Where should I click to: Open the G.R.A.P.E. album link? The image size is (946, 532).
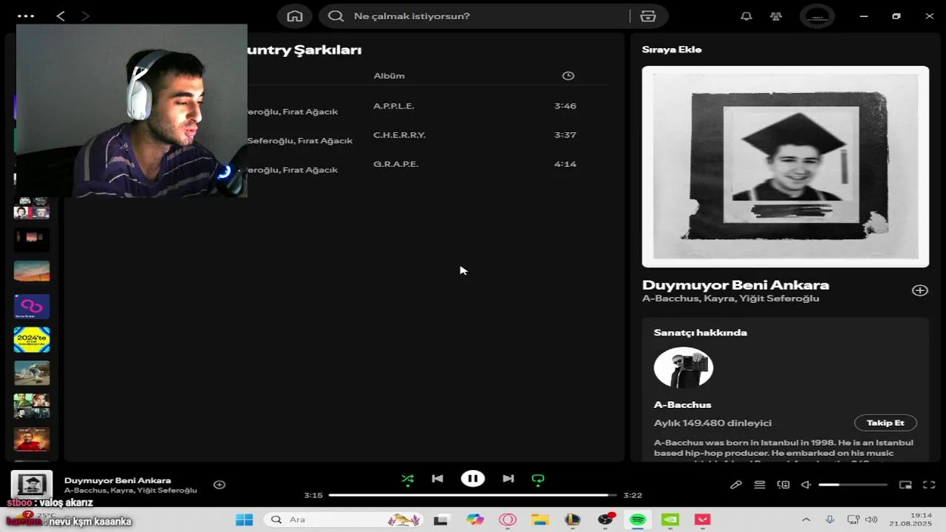click(x=396, y=164)
